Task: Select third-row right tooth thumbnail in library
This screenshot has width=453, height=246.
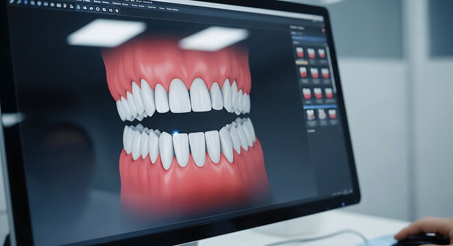Action: pyautogui.click(x=329, y=93)
